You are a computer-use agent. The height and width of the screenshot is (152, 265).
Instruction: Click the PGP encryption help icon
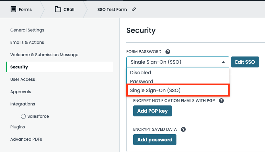[221, 101]
